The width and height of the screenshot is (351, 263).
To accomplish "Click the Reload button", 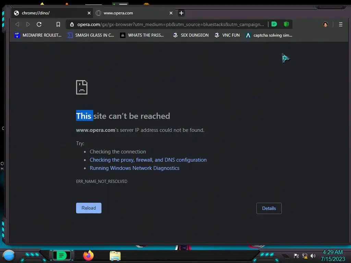I will tap(89, 208).
